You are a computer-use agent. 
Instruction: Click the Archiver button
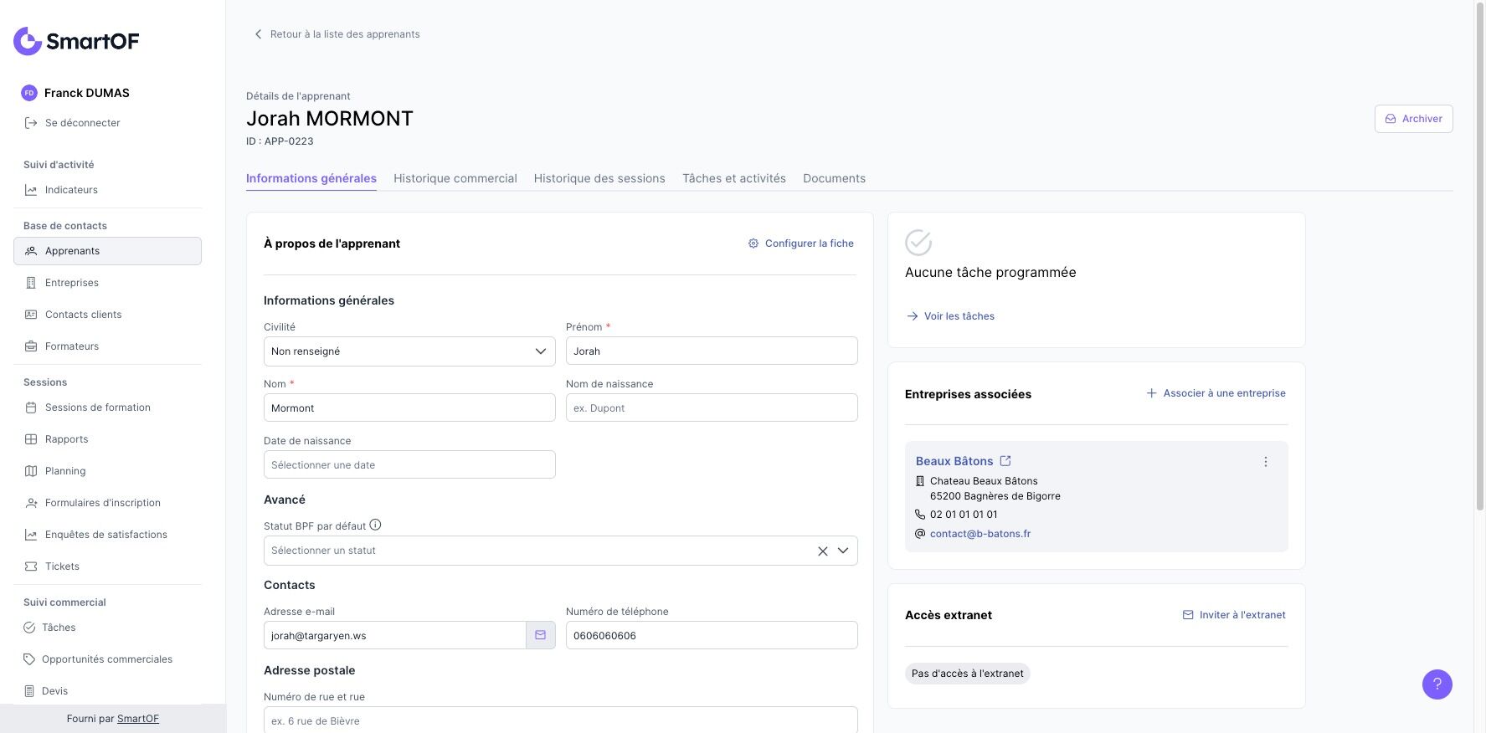(x=1413, y=119)
